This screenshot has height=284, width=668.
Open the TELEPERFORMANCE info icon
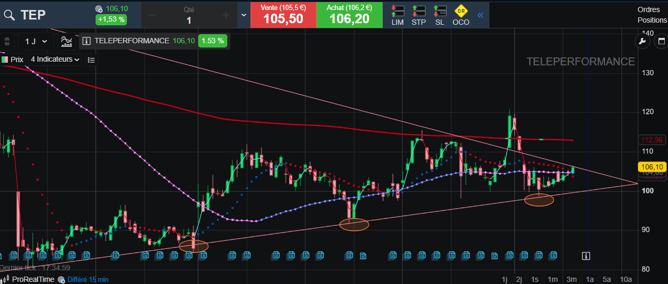pyautogui.click(x=87, y=41)
